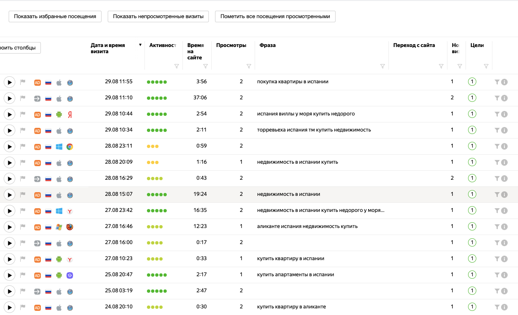Click Показать избранные посещения button
Screen dimensions: 518x315
[x=55, y=16]
